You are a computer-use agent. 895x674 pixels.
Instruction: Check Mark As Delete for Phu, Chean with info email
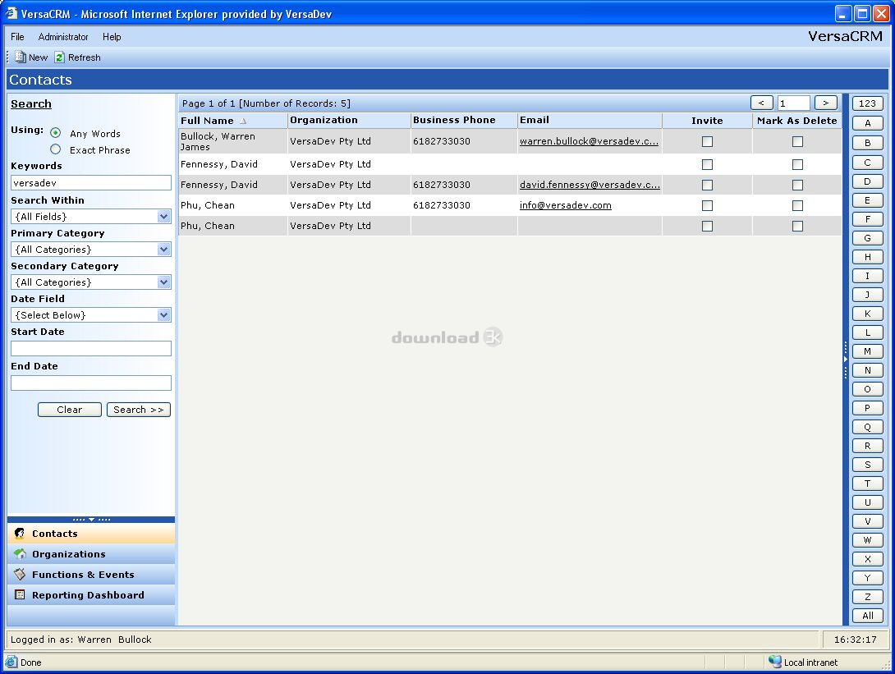pos(797,205)
